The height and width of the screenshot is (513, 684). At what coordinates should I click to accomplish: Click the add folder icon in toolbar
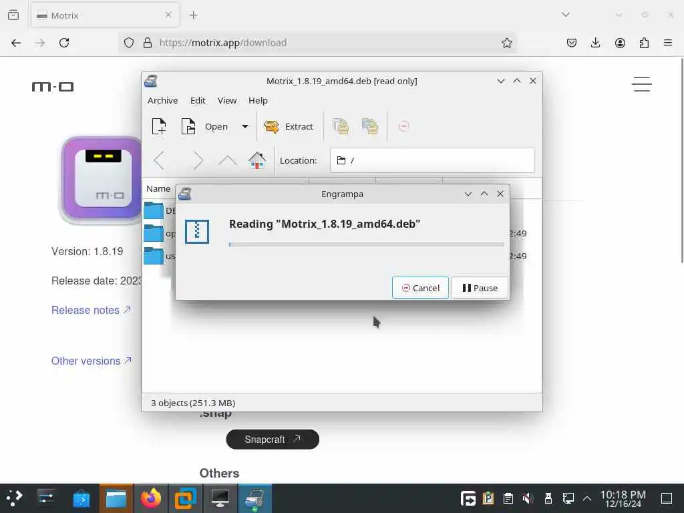click(x=370, y=126)
